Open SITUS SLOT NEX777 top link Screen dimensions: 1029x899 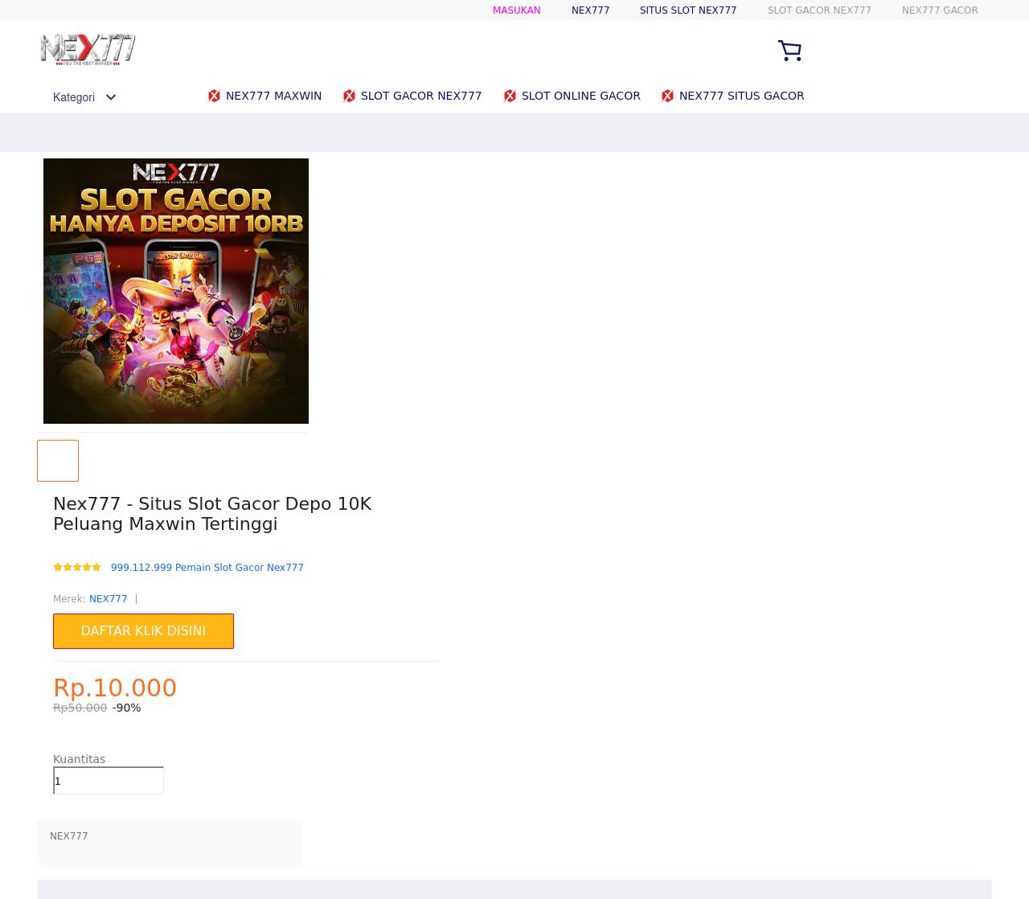[688, 10]
